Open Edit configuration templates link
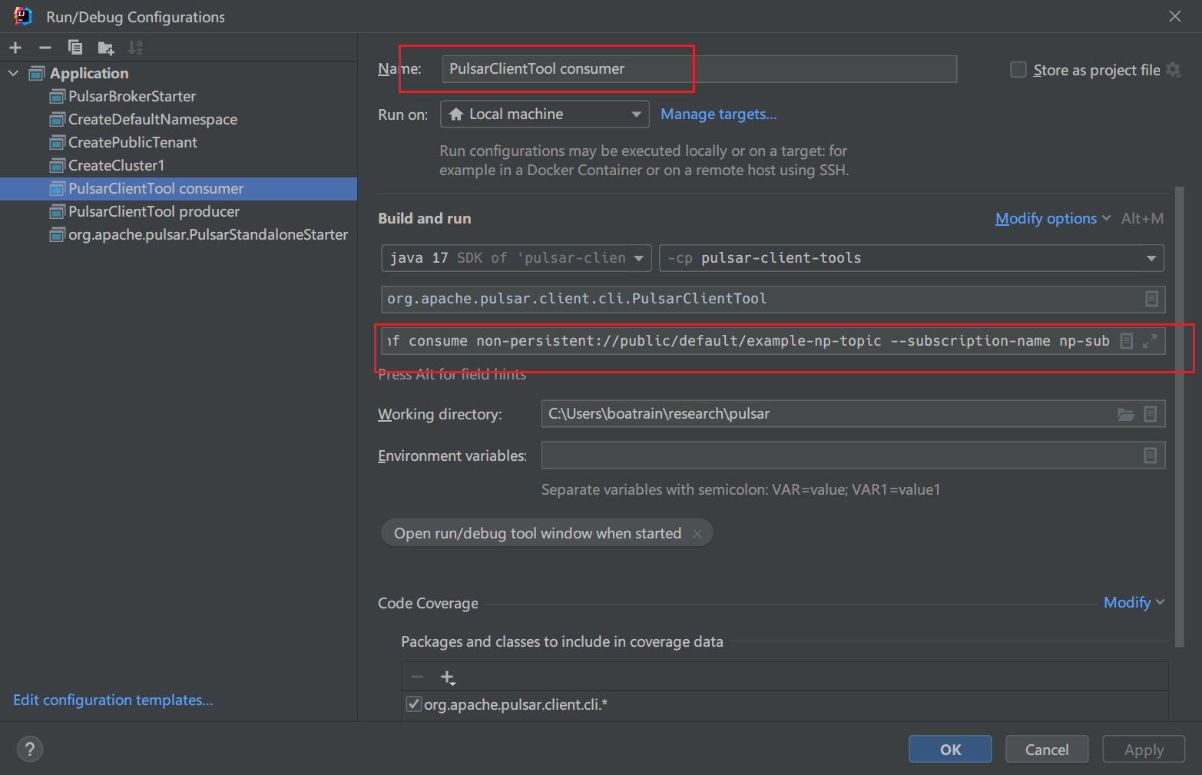 click(x=113, y=700)
